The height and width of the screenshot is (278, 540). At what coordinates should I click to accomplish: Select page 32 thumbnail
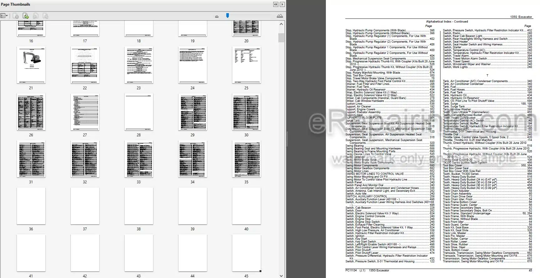coord(85,159)
